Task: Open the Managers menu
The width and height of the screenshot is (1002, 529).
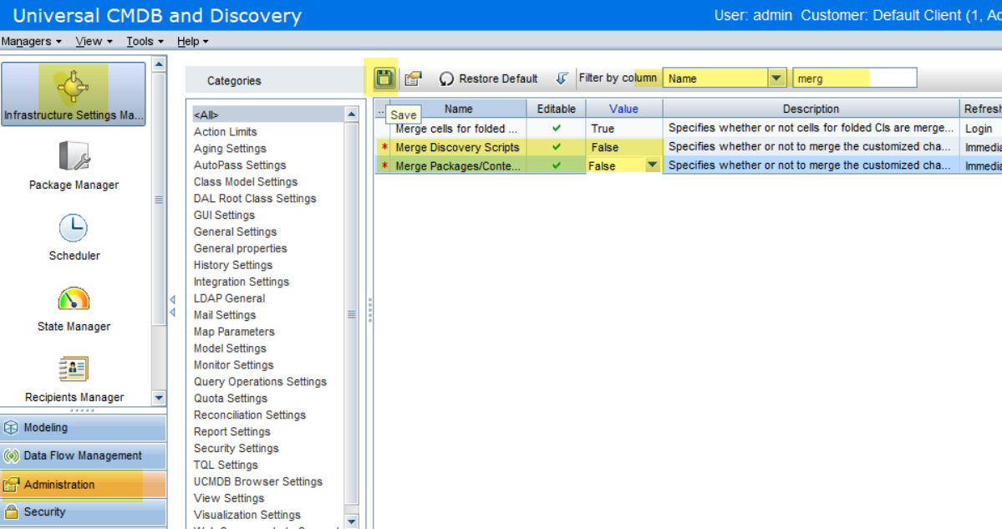Action: [28, 41]
